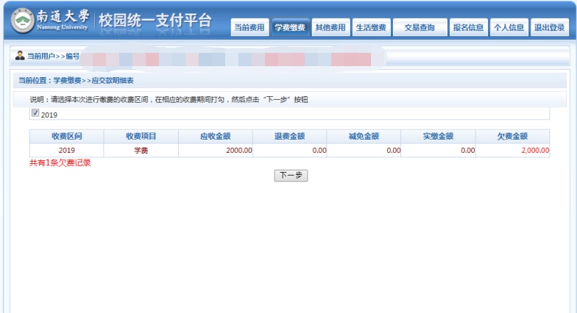Screen dimensions: 577x313
Task: Click the 欠费金额 column header
Action: 512,137
